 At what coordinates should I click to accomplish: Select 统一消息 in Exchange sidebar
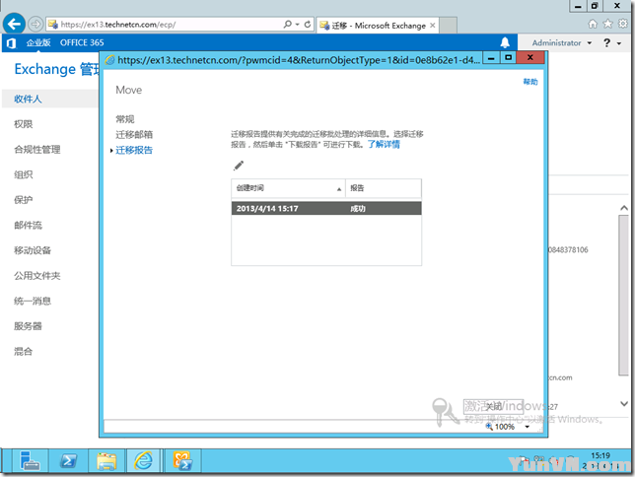click(x=33, y=301)
